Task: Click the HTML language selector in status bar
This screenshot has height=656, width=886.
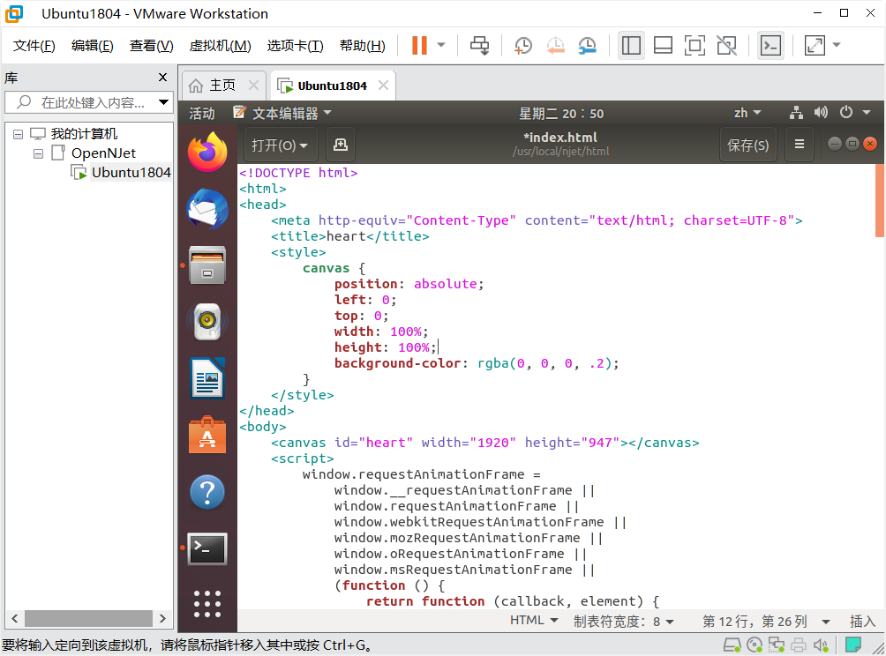Action: pos(533,621)
